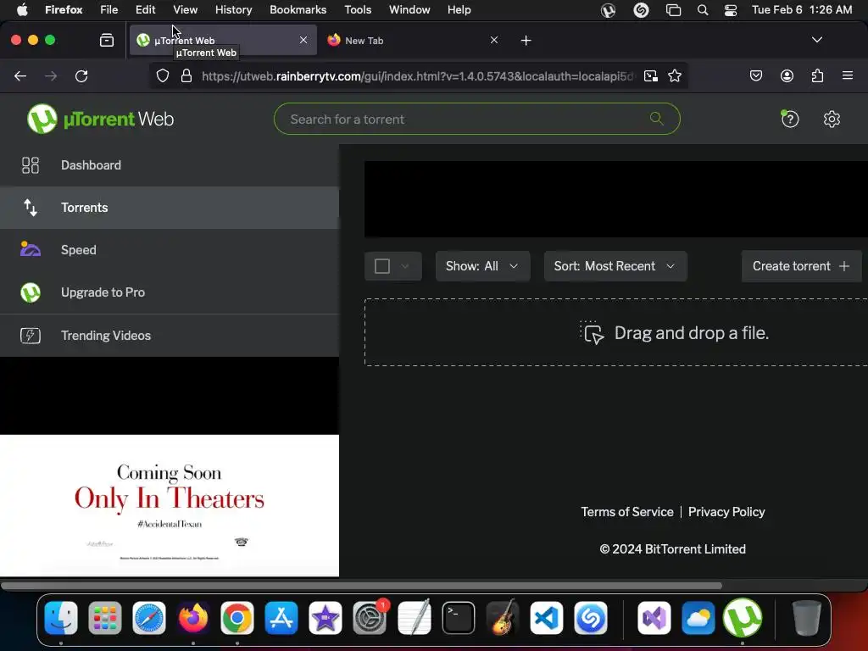Image resolution: width=868 pixels, height=651 pixels.
Task: Click the Create torrent button
Action: click(x=801, y=266)
